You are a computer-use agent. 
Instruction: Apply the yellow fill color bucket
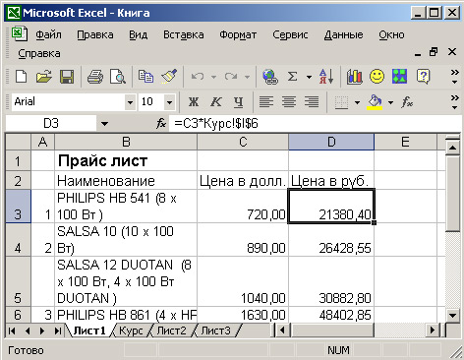[376, 102]
